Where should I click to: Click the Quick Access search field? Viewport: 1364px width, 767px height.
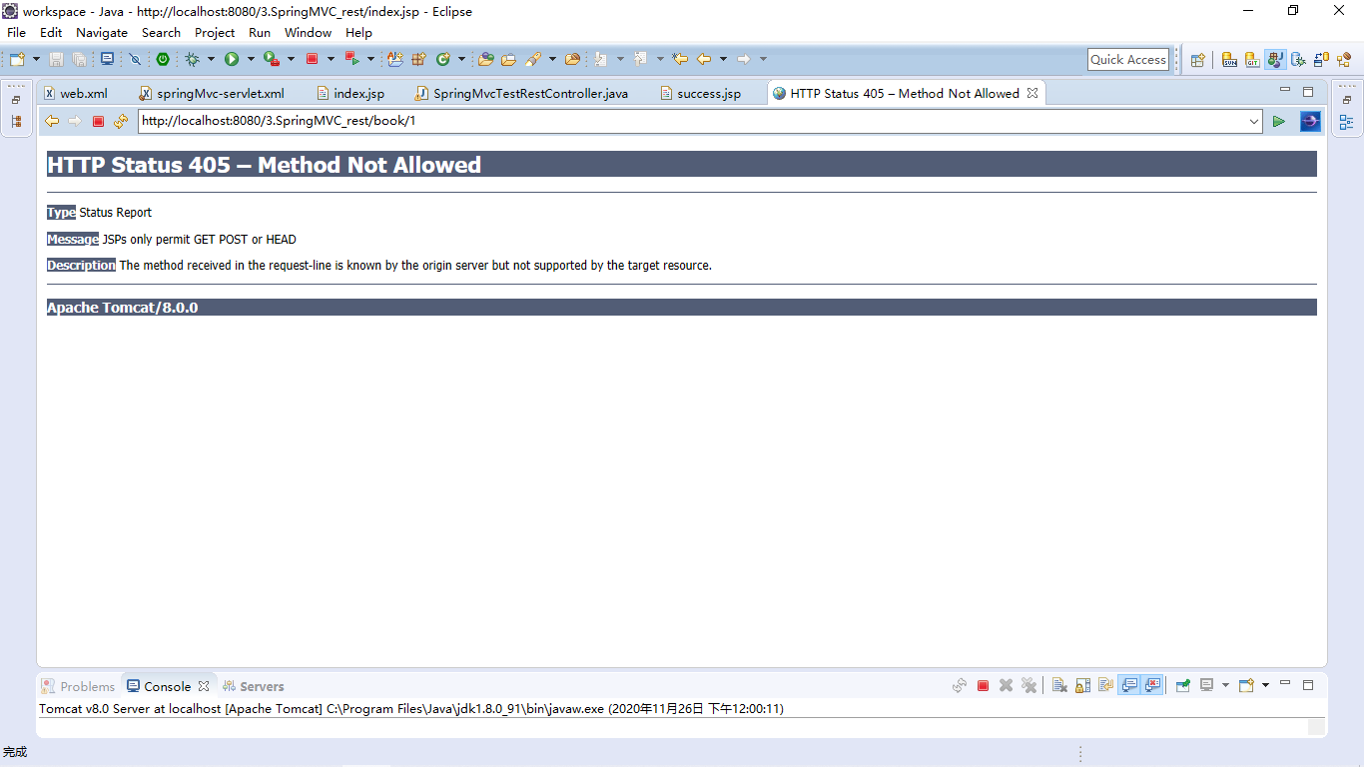[1128, 60]
